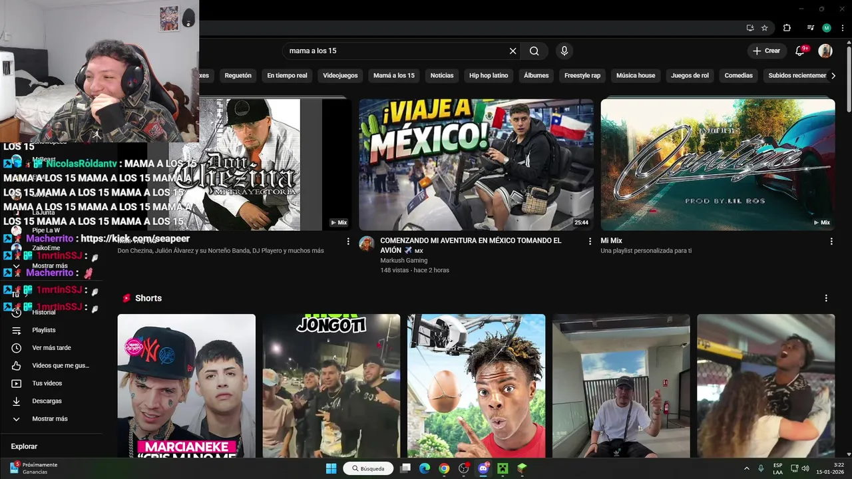Image resolution: width=852 pixels, height=479 pixels.
Task: Expand sidebar with lower Mostrar más
Action: coord(50,419)
